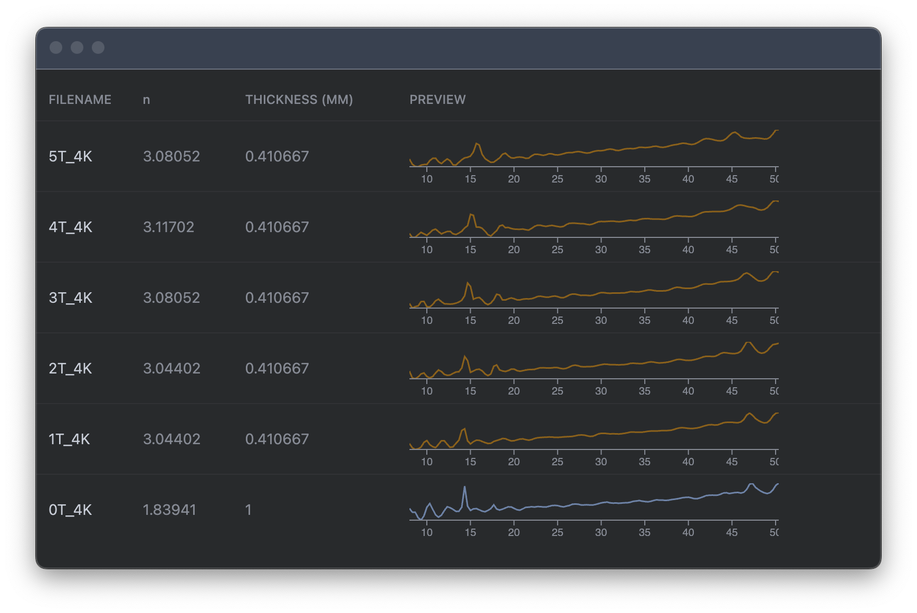The width and height of the screenshot is (917, 613).
Task: Open the 4T_4K spectrum preview chart
Action: point(594,227)
